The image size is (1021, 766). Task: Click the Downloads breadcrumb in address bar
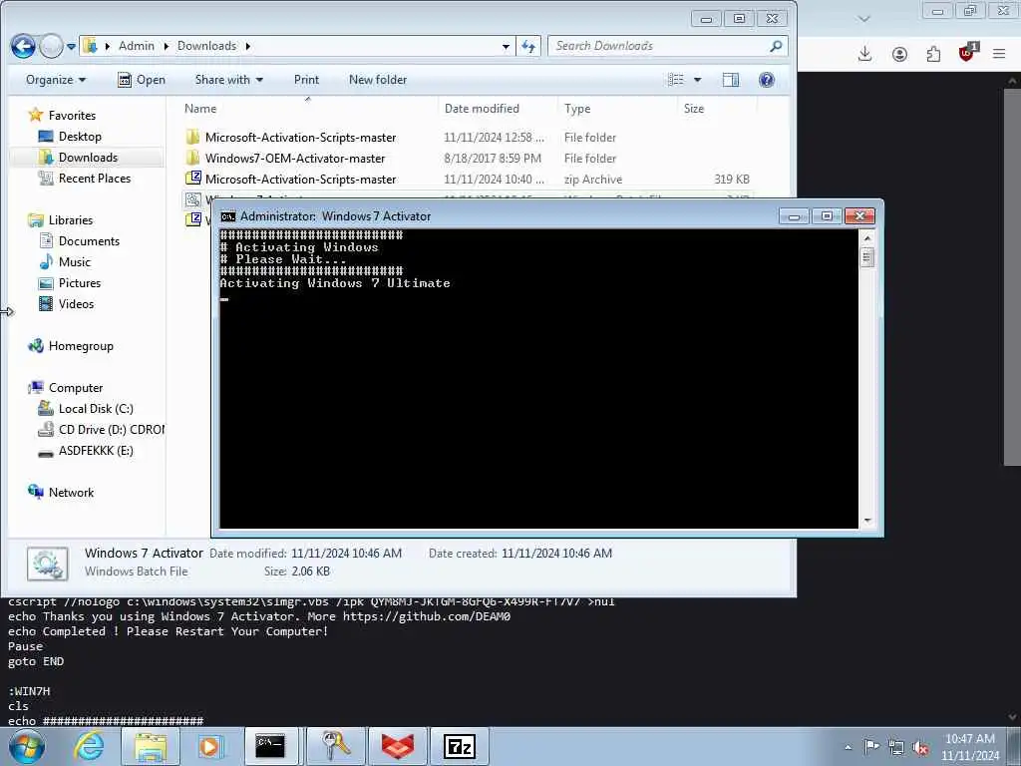206,46
